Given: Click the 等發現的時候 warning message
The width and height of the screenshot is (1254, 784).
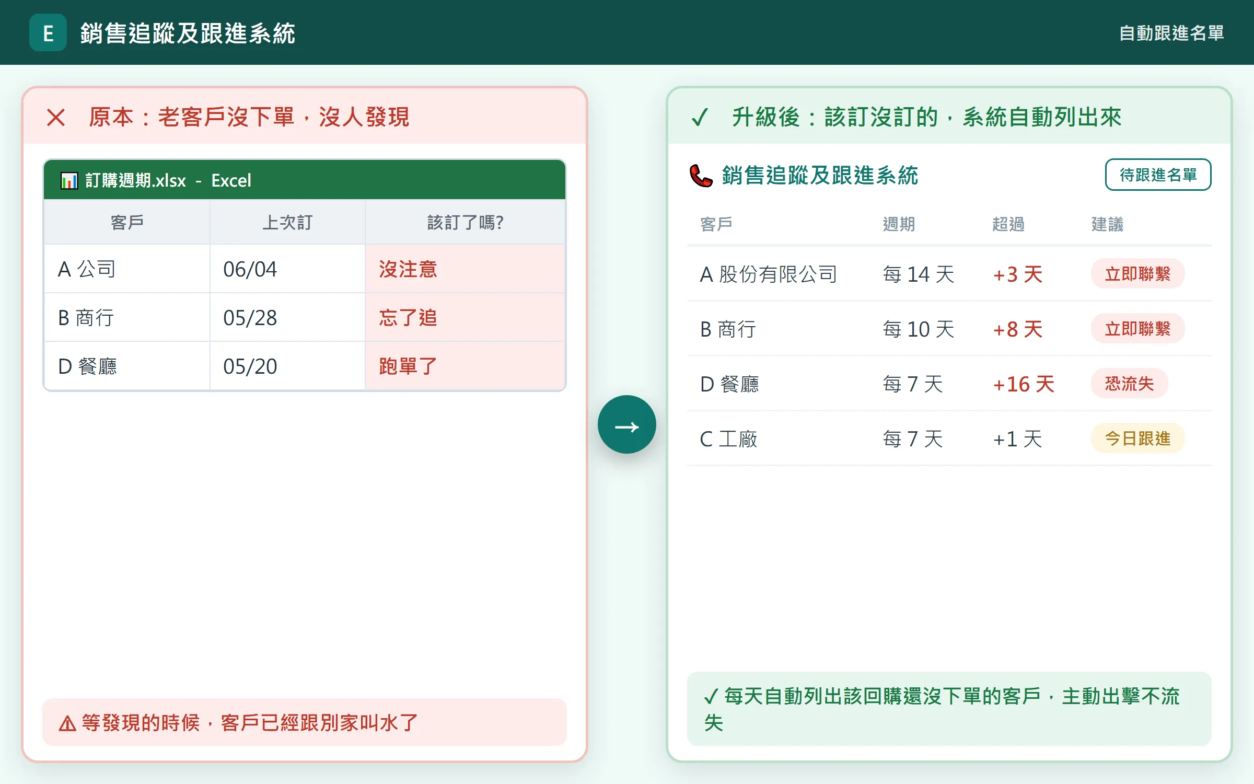Looking at the screenshot, I should tap(305, 722).
